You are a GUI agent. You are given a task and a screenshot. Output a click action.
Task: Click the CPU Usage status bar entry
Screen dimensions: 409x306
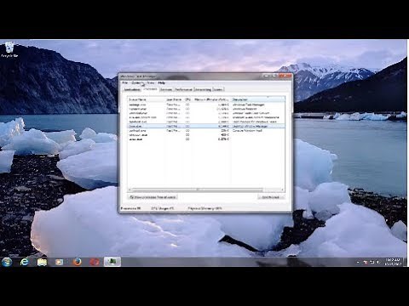coord(163,208)
